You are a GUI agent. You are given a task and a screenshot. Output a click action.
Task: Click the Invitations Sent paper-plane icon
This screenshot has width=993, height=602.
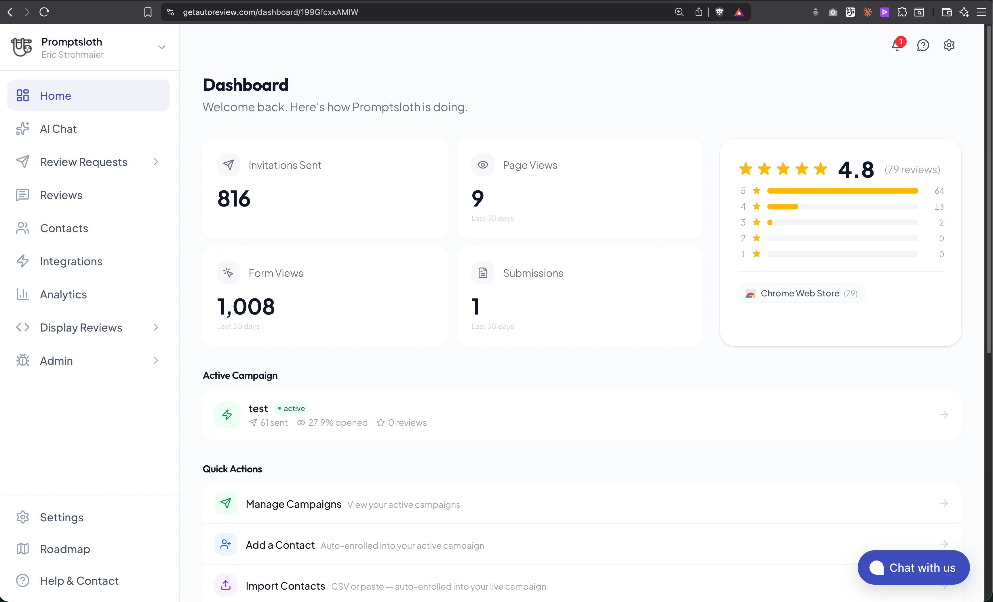[x=229, y=165]
